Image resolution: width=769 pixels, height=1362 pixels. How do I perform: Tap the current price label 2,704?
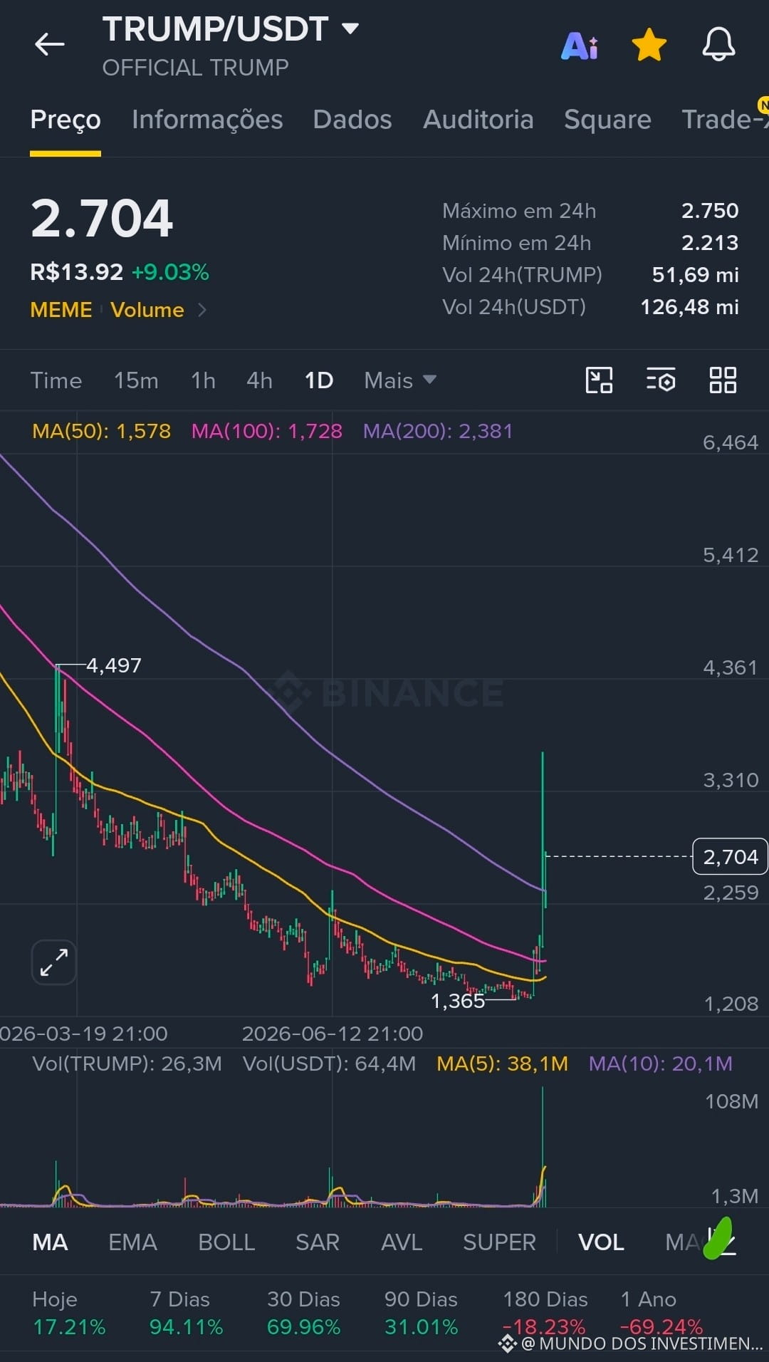click(x=731, y=856)
